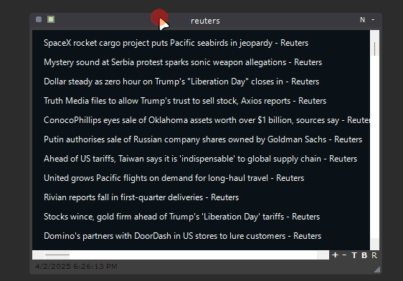Select the United grows Pacific flights headline
403x281 pixels.
pyautogui.click(x=174, y=178)
